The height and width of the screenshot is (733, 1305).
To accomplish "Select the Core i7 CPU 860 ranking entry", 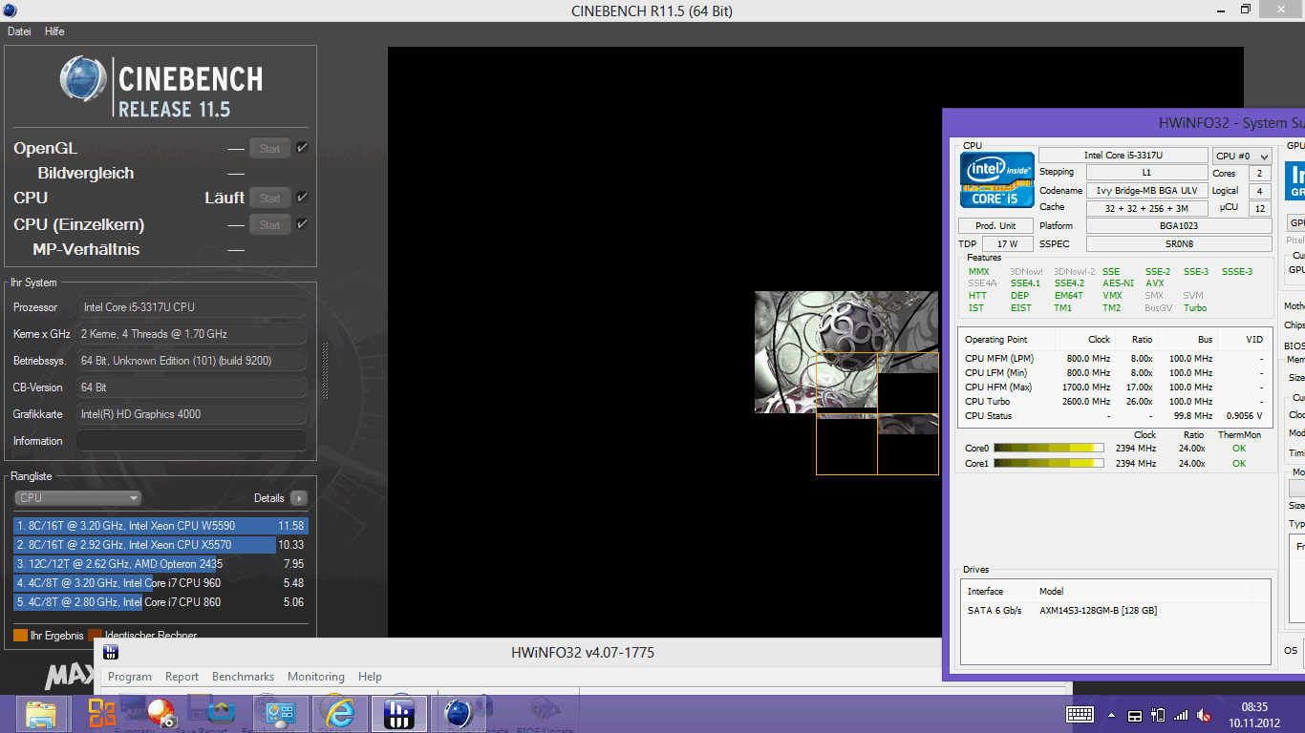I will pos(160,602).
